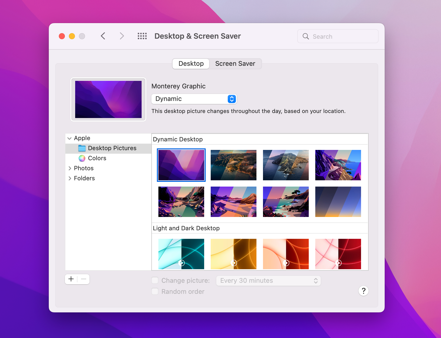Select Desktop Pictures in the sidebar
This screenshot has height=338, width=441.
point(108,148)
